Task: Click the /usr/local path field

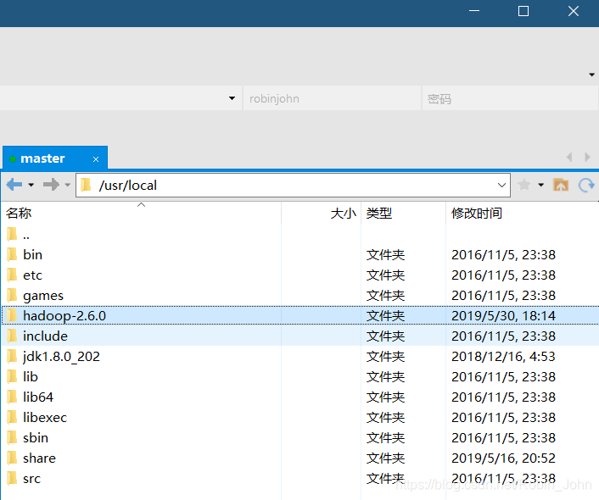Action: coord(293,185)
